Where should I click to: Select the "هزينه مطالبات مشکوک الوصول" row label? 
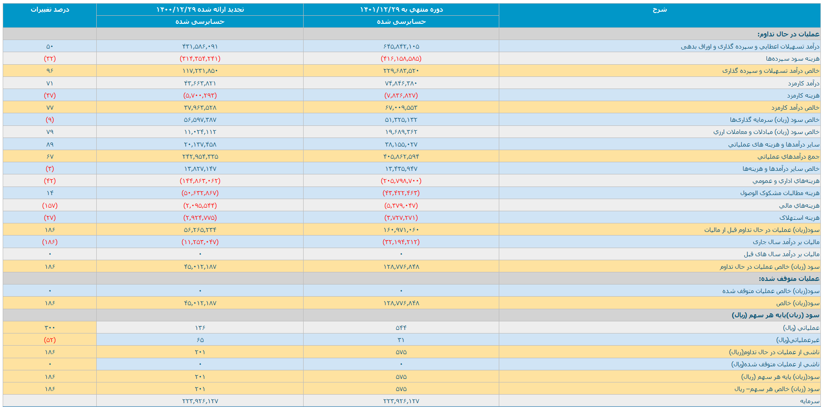pos(779,193)
